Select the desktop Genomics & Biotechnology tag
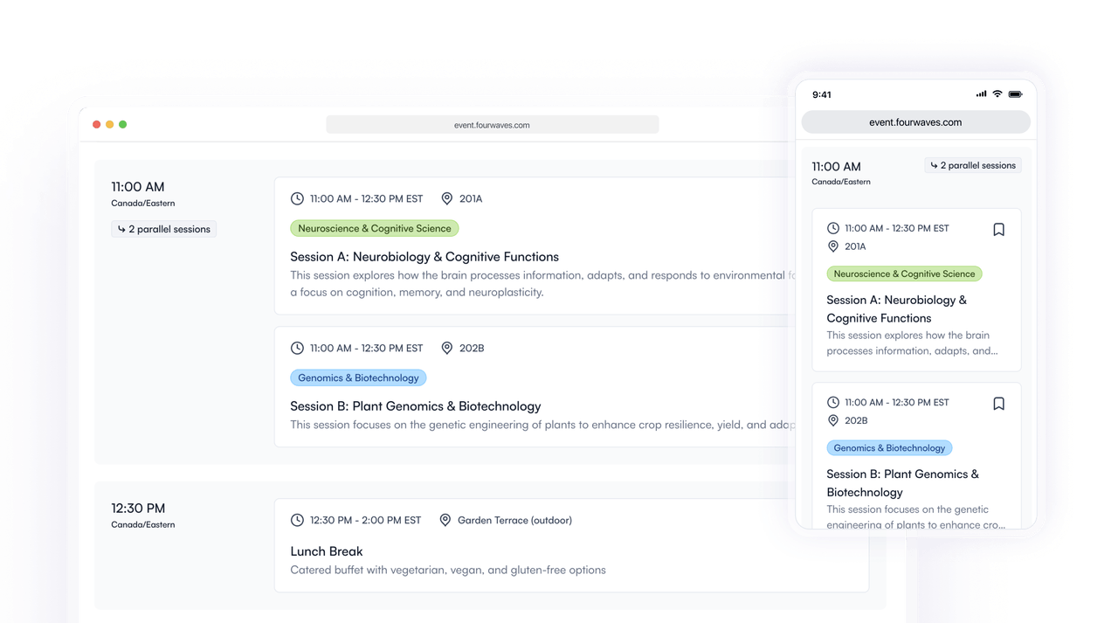Viewport: 1118px width, 623px height. pyautogui.click(x=358, y=377)
